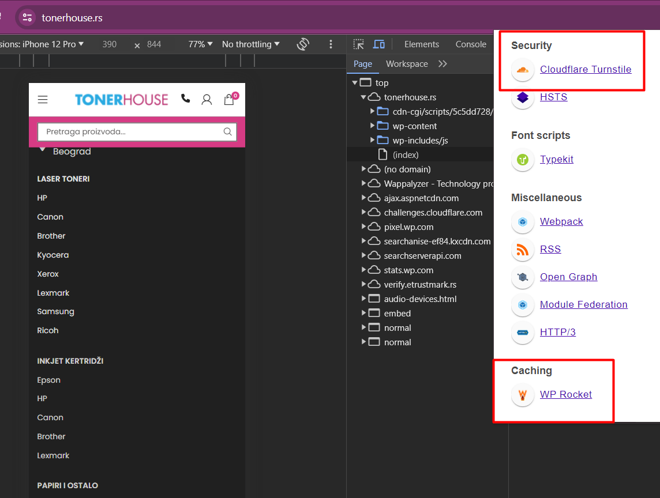
Task: Open the device toolbar three-dot menu
Action: 331,44
